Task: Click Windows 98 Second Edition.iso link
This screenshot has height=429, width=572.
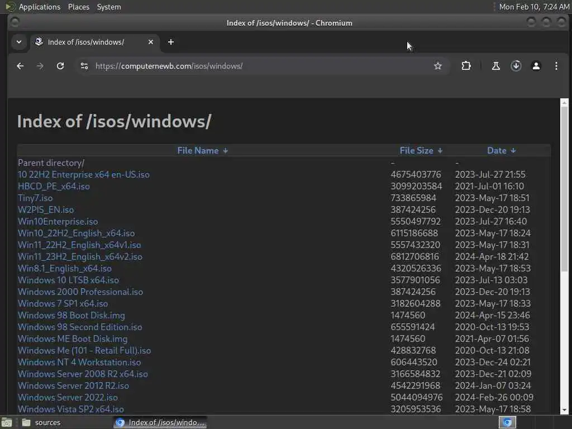Action: click(80, 327)
